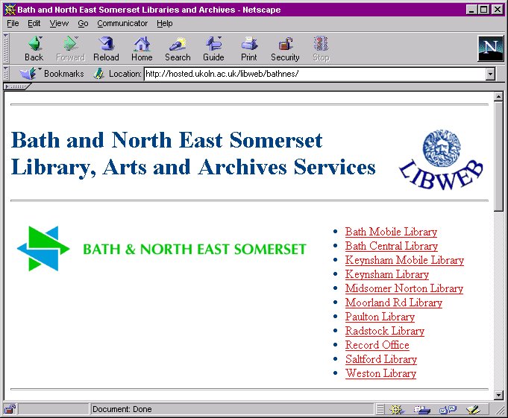The image size is (508, 418).
Task: Maximize the Netscape window
Action: (x=484, y=10)
